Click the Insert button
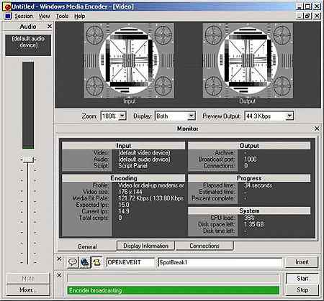Image resolution: width=324 pixels, height=301 pixels. click(x=302, y=262)
